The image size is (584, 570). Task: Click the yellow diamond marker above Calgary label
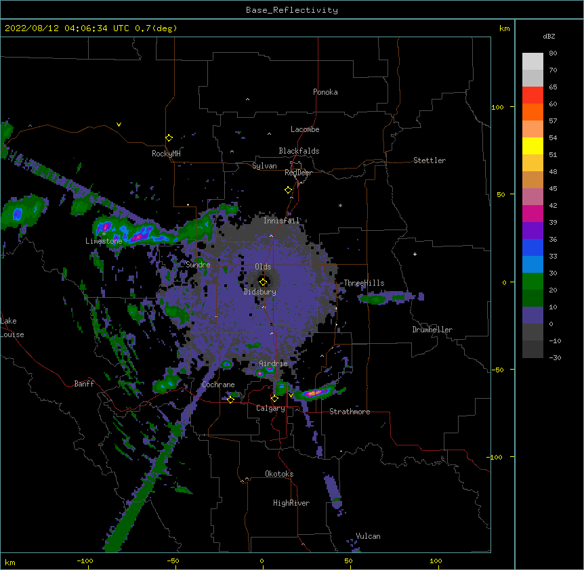(x=274, y=399)
